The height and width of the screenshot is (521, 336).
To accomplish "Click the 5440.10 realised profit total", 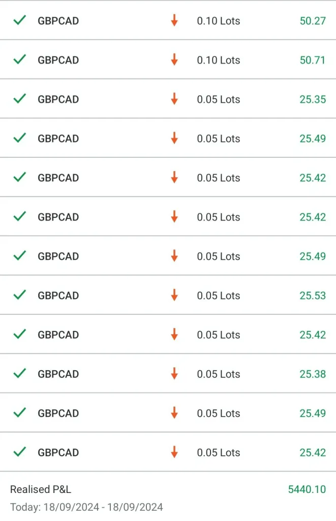I will click(307, 489).
